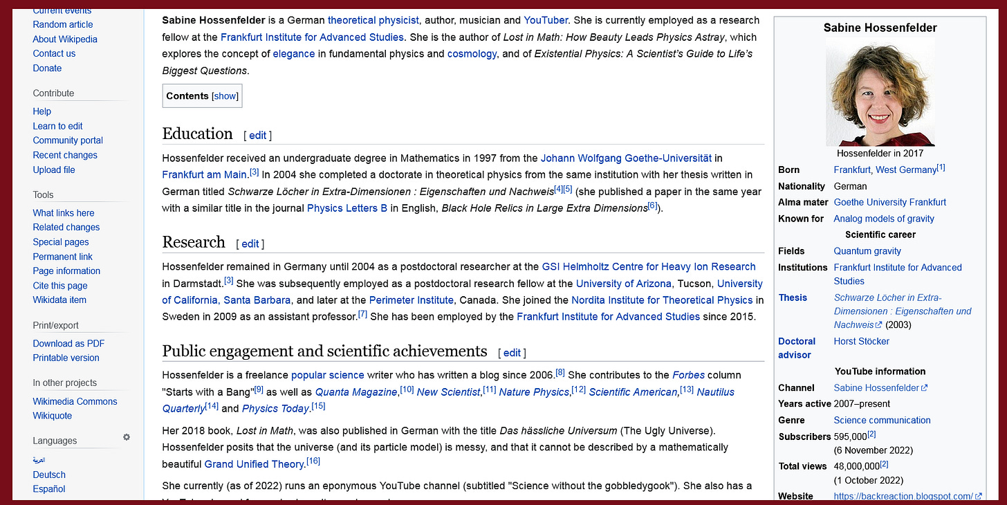Click the Donate sidebar link
Viewport: 1007px width, 505px height.
click(47, 68)
